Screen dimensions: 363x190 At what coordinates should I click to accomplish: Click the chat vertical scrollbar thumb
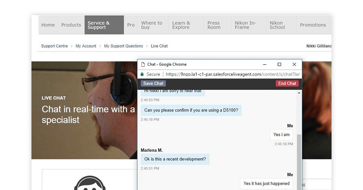coord(299,162)
